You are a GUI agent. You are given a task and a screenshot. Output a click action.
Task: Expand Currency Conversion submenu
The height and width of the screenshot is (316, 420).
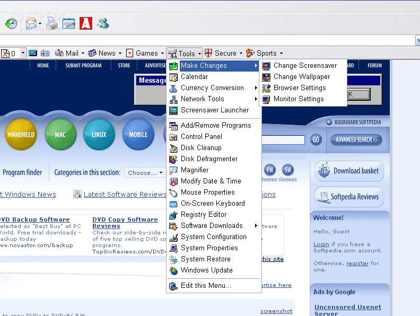pos(214,88)
